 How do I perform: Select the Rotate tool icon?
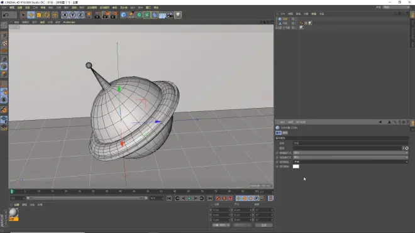[x=47, y=15]
